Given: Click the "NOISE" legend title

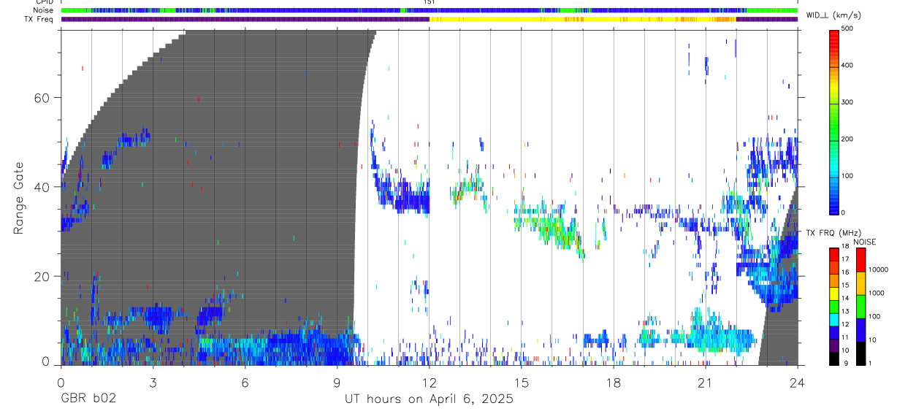Looking at the screenshot, I should click(865, 242).
